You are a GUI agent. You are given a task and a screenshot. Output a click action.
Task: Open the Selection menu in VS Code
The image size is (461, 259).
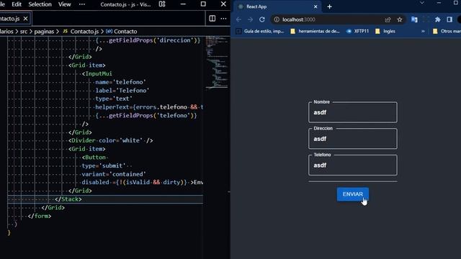(40, 4)
